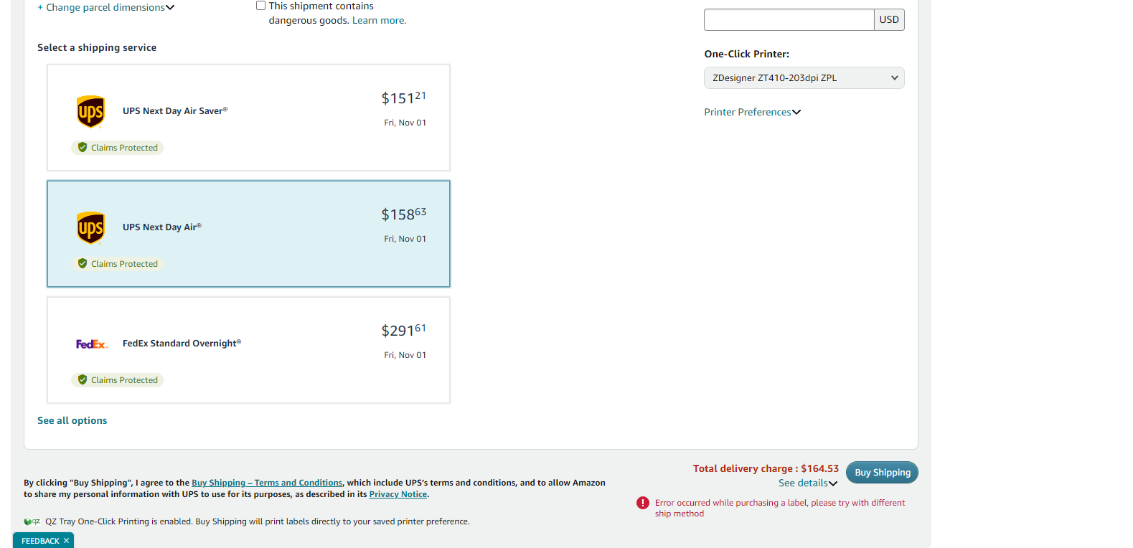Click the UPS logo for Next Day Air
This screenshot has width=1133, height=548.
pos(90,228)
